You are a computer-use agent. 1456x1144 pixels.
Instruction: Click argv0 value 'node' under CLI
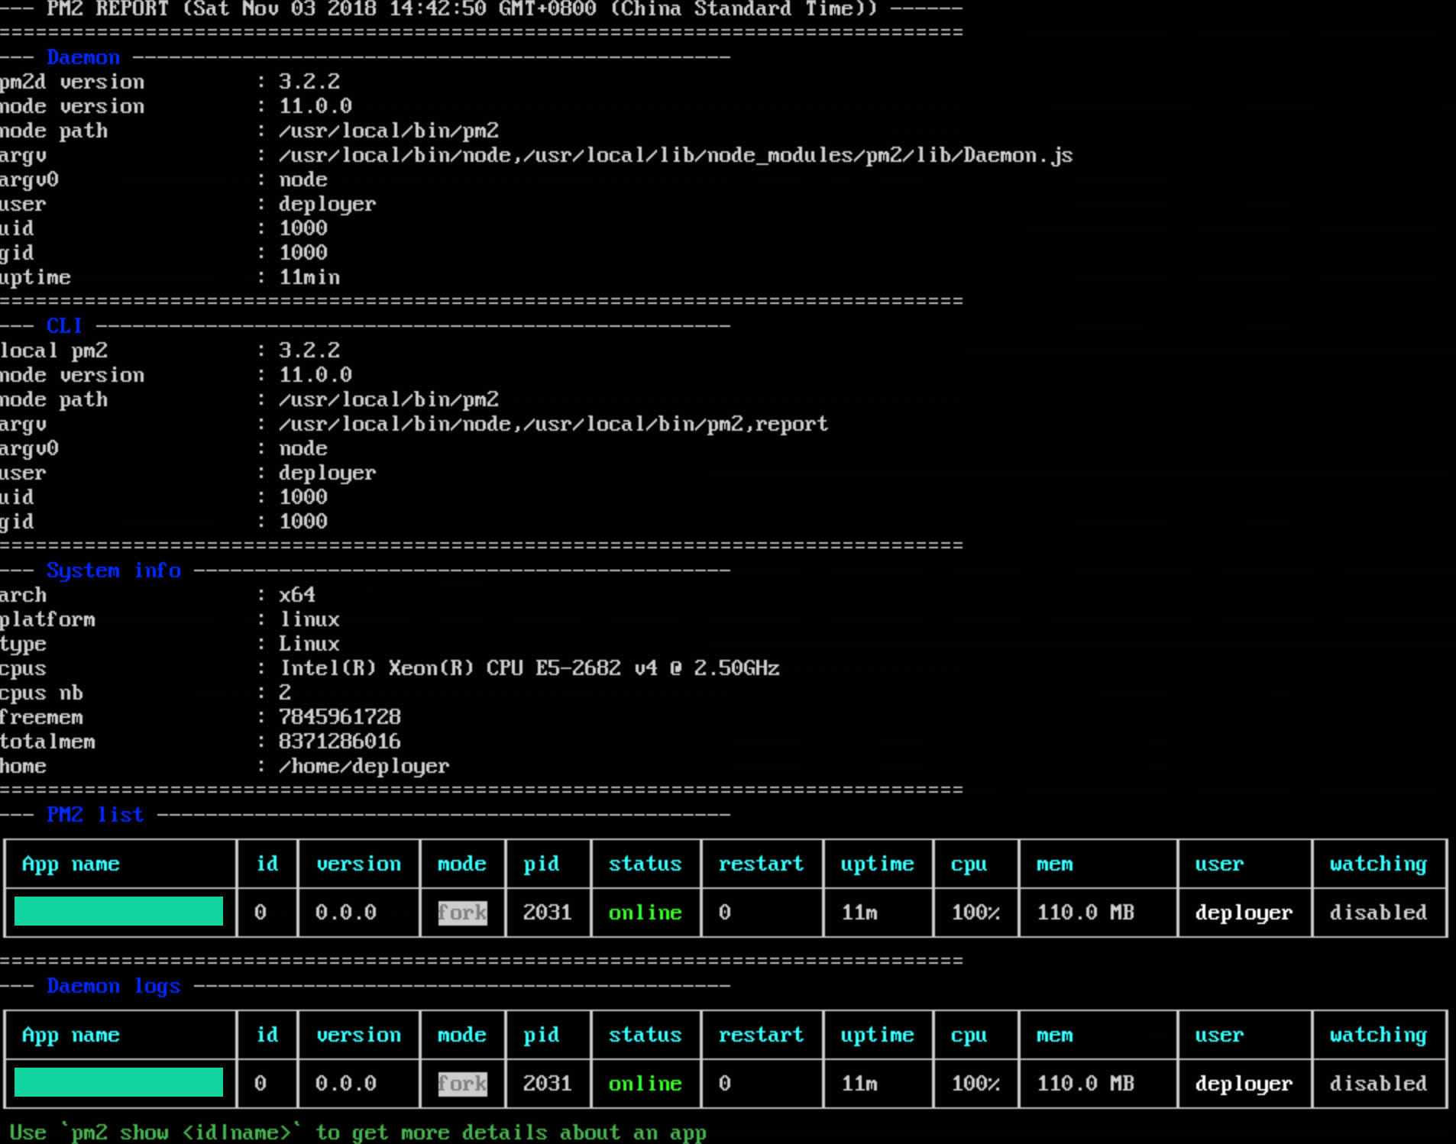[x=303, y=448]
